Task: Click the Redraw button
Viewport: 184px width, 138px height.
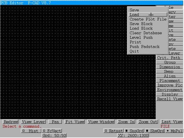Action: (11, 122)
